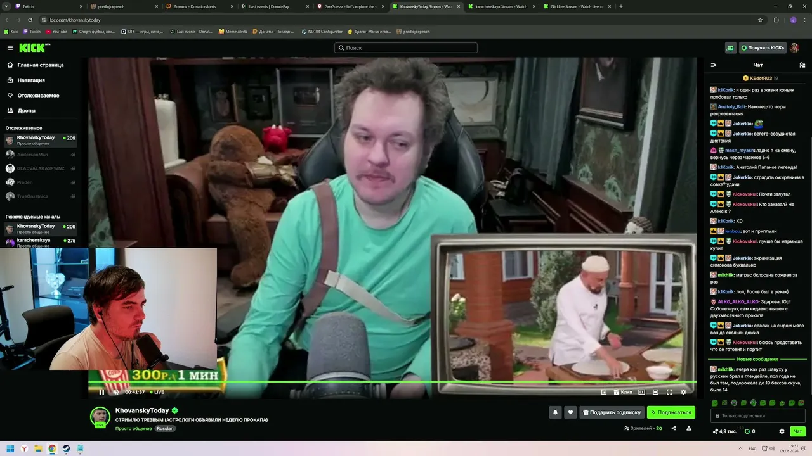The width and height of the screenshot is (812, 456).
Task: Open Chrome from the taskbar
Action: tap(52, 448)
